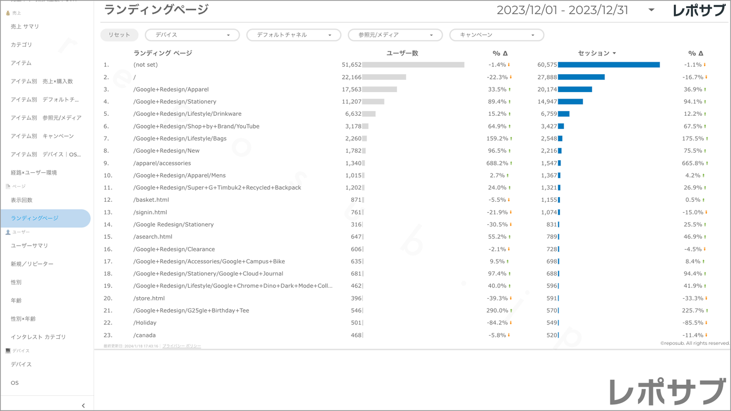Open 新規／リピーター report in sidebar

32,264
